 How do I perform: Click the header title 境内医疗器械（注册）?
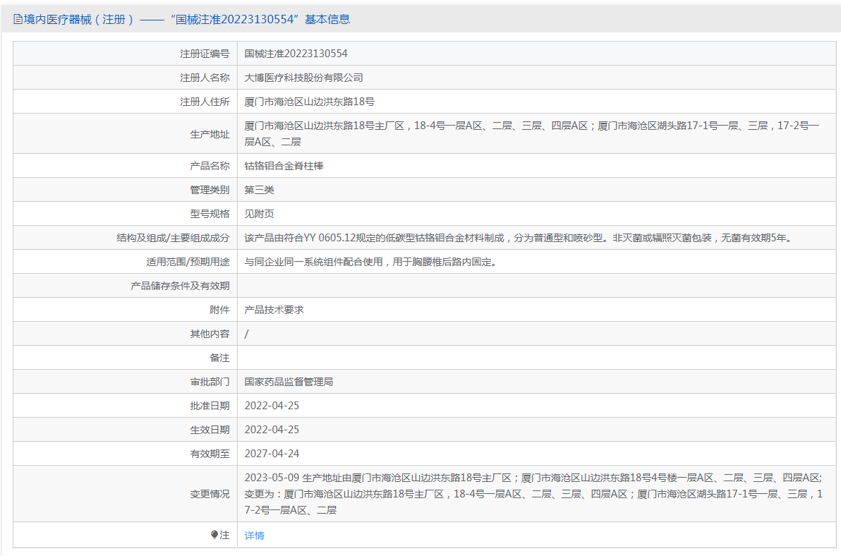point(78,19)
